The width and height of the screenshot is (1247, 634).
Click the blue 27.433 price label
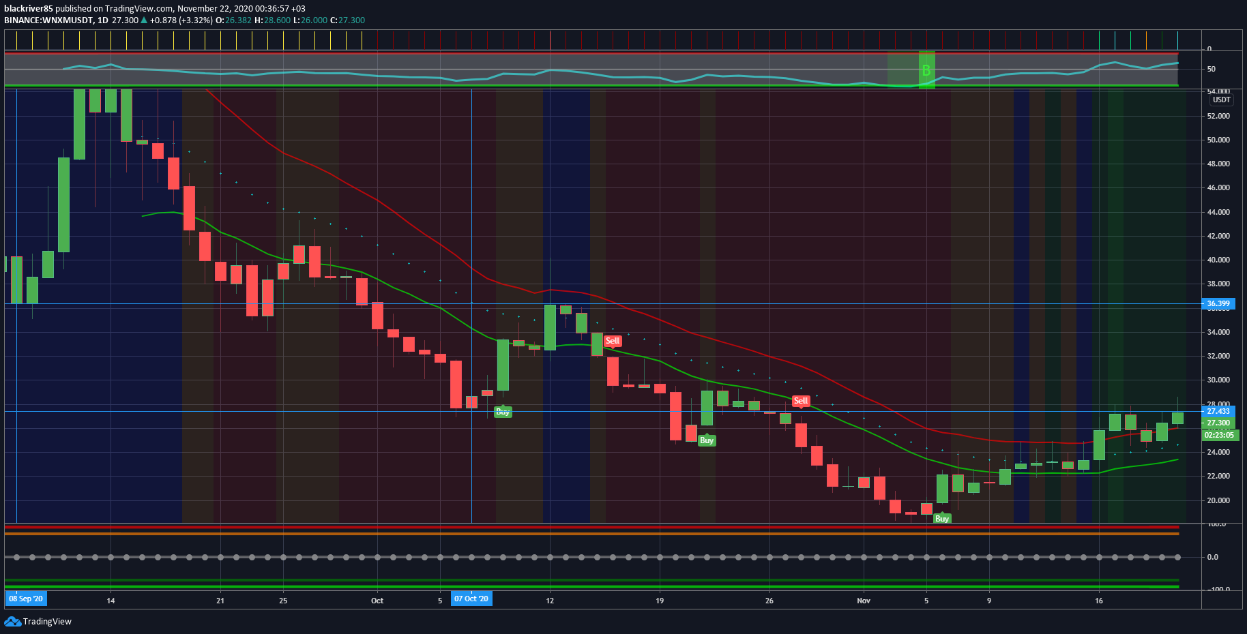pyautogui.click(x=1218, y=411)
